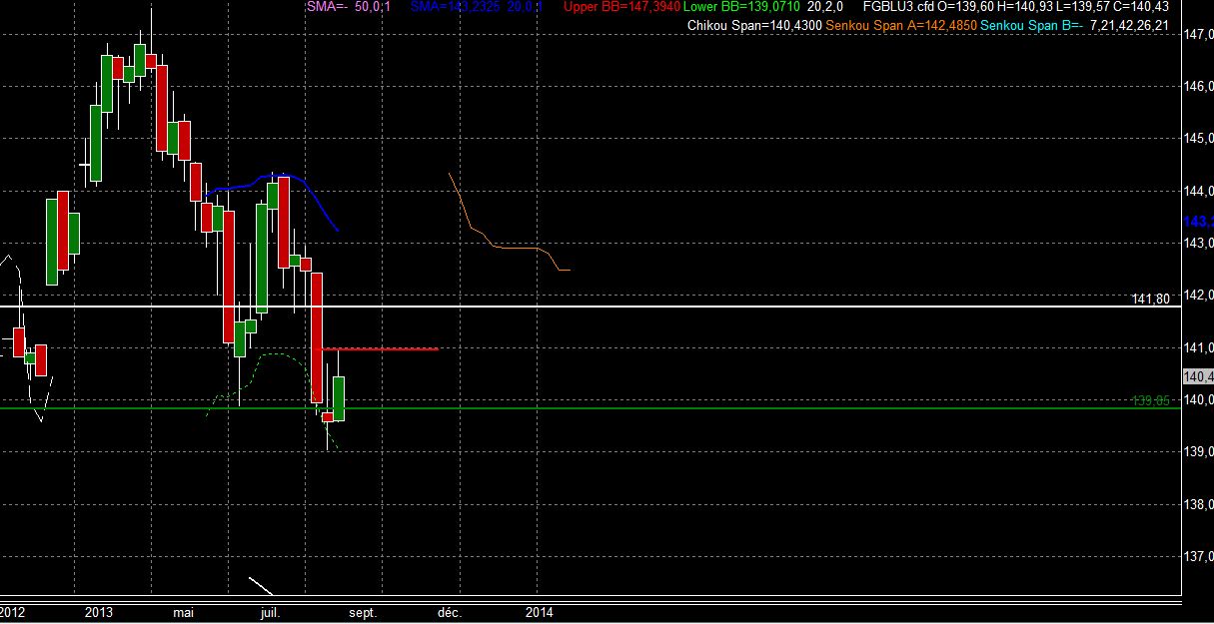Click the 141,0 price axis label
The image size is (1214, 624).
click(1197, 347)
